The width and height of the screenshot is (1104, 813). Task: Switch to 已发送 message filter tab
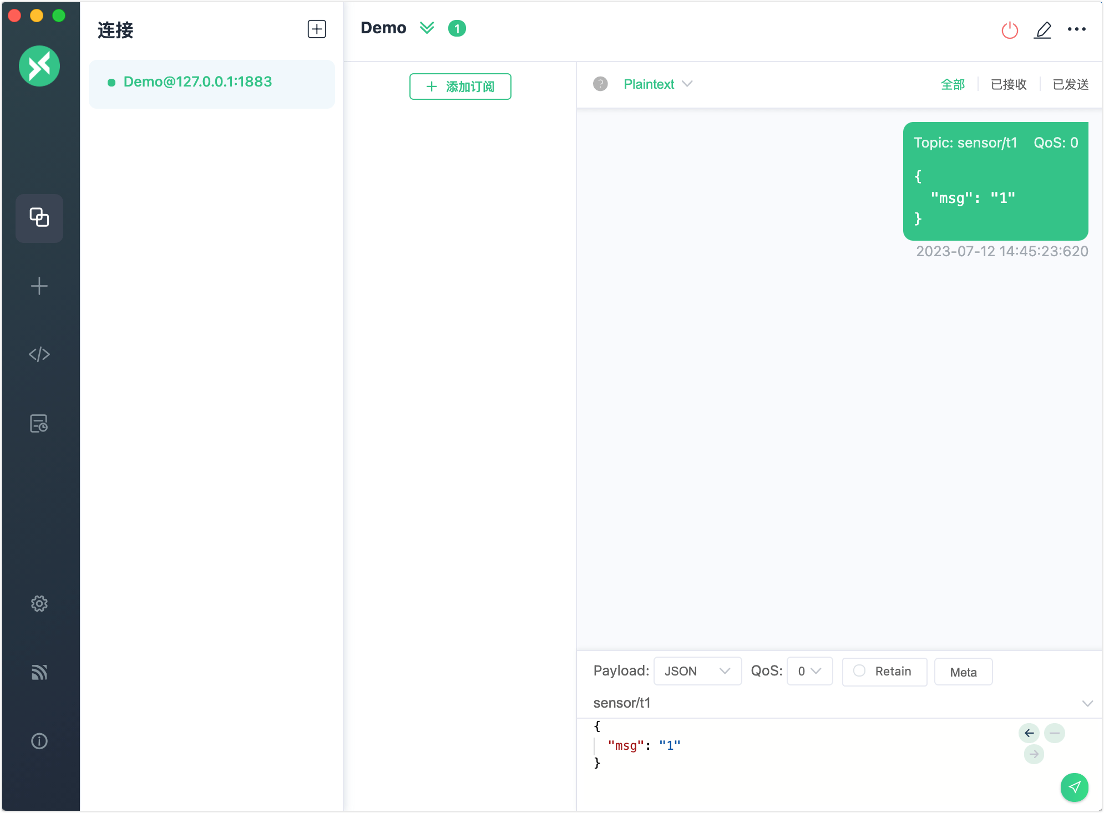(1070, 84)
